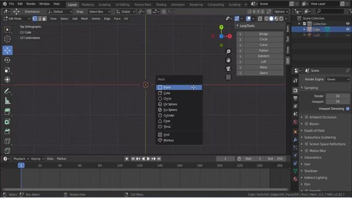Open the Tool properties tab icon
This screenshot has width=352, height=198.
[295, 80]
